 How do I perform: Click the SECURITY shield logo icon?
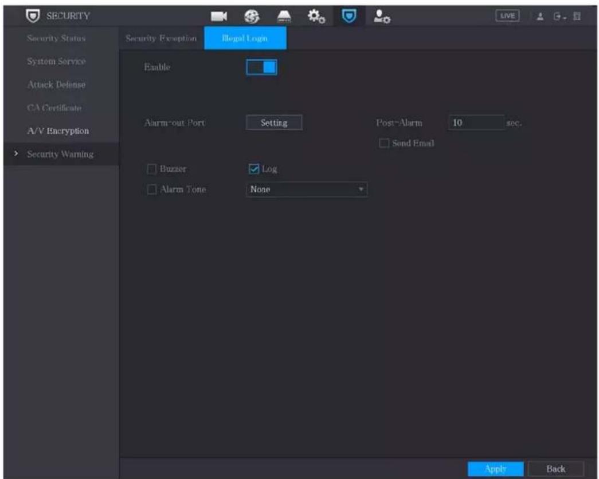coord(33,15)
